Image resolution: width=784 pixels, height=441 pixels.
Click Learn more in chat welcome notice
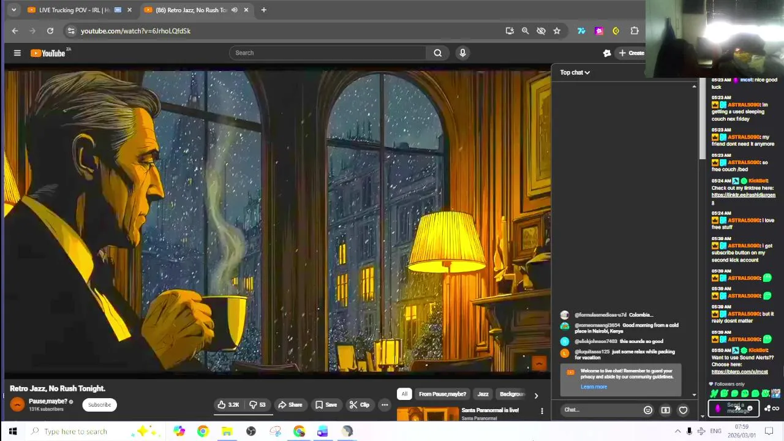pyautogui.click(x=594, y=386)
